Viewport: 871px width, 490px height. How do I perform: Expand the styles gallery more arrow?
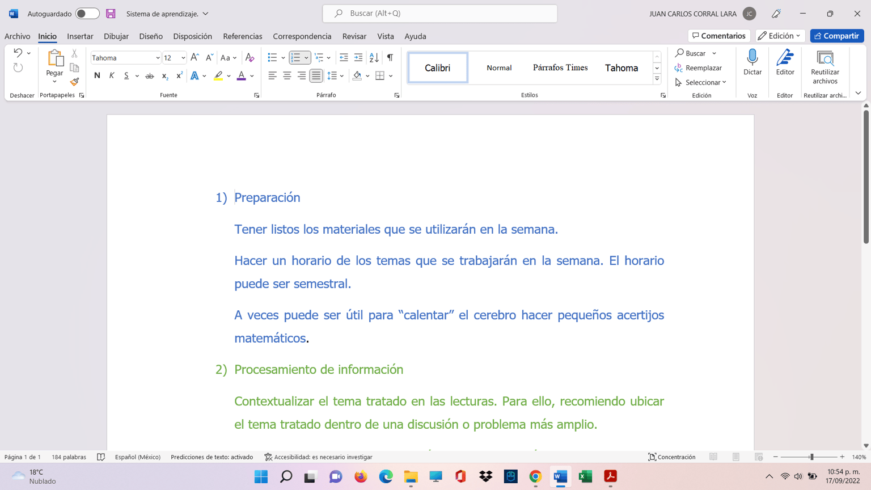pos(657,79)
